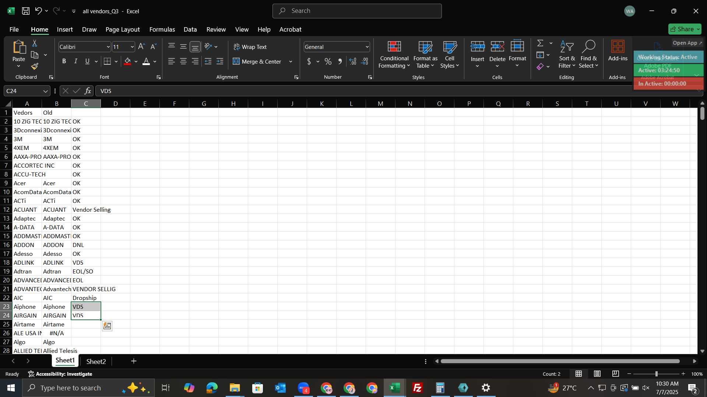The width and height of the screenshot is (707, 397).
Task: Switch to Page Layout view icon
Action: (597, 374)
